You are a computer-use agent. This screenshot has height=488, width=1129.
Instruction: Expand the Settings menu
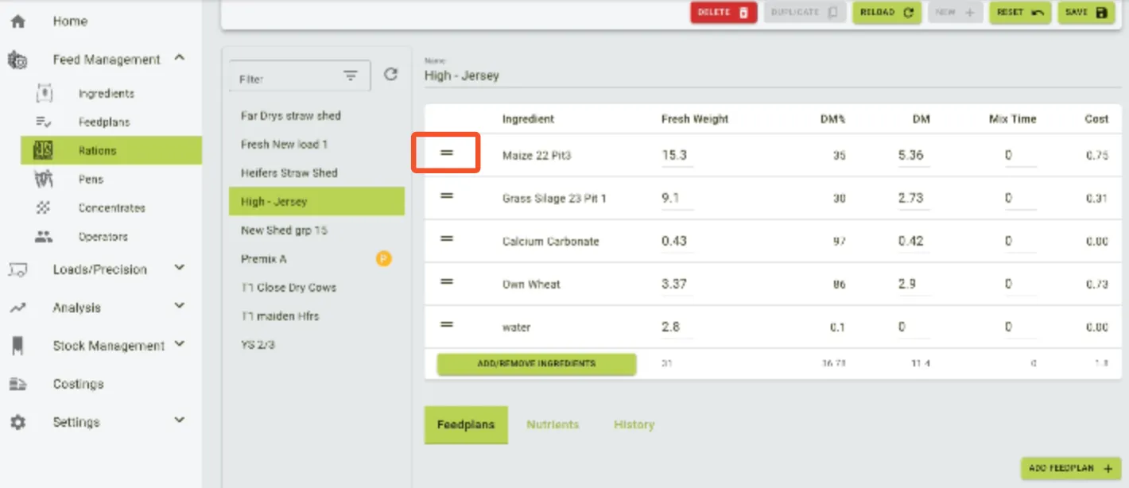tap(180, 420)
